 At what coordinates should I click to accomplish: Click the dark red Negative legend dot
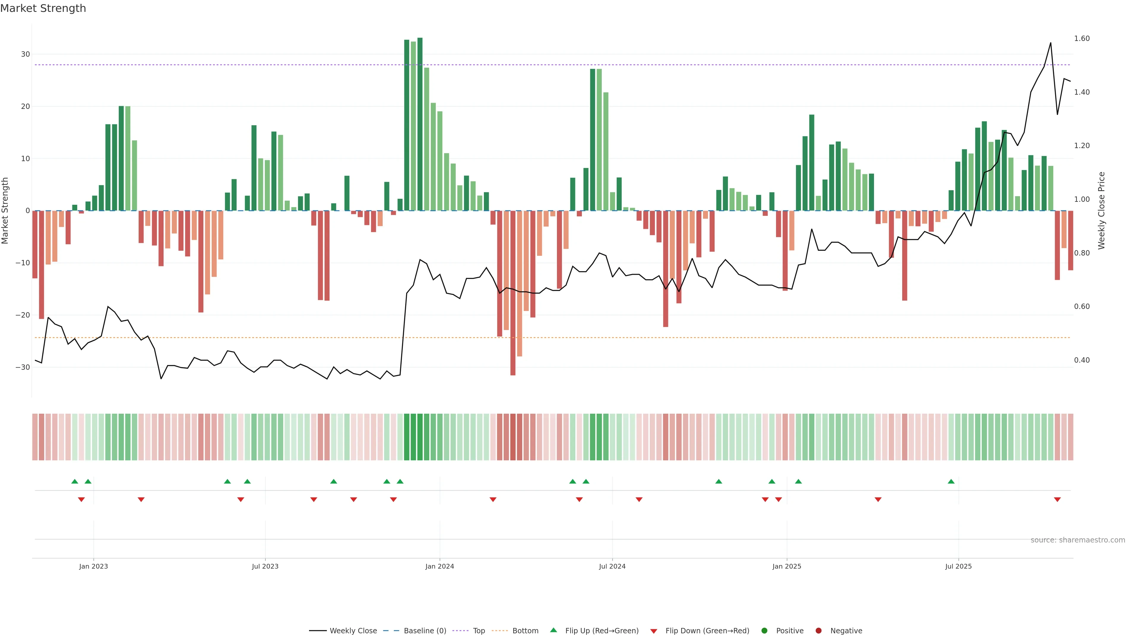tap(818, 630)
